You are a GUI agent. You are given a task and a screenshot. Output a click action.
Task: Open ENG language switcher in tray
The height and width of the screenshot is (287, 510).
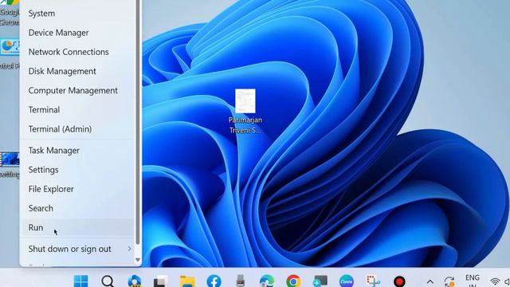[473, 281]
